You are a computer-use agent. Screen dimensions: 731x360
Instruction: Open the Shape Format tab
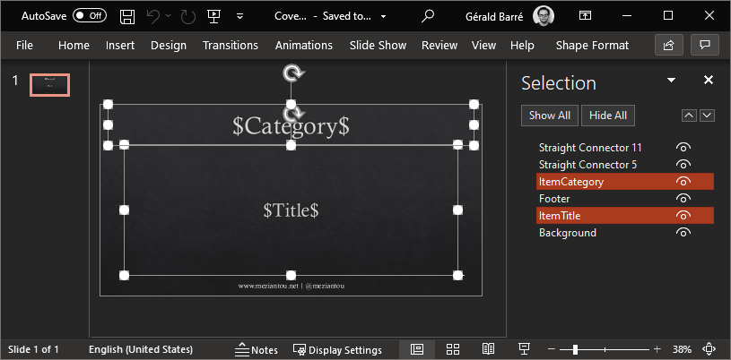(x=592, y=45)
